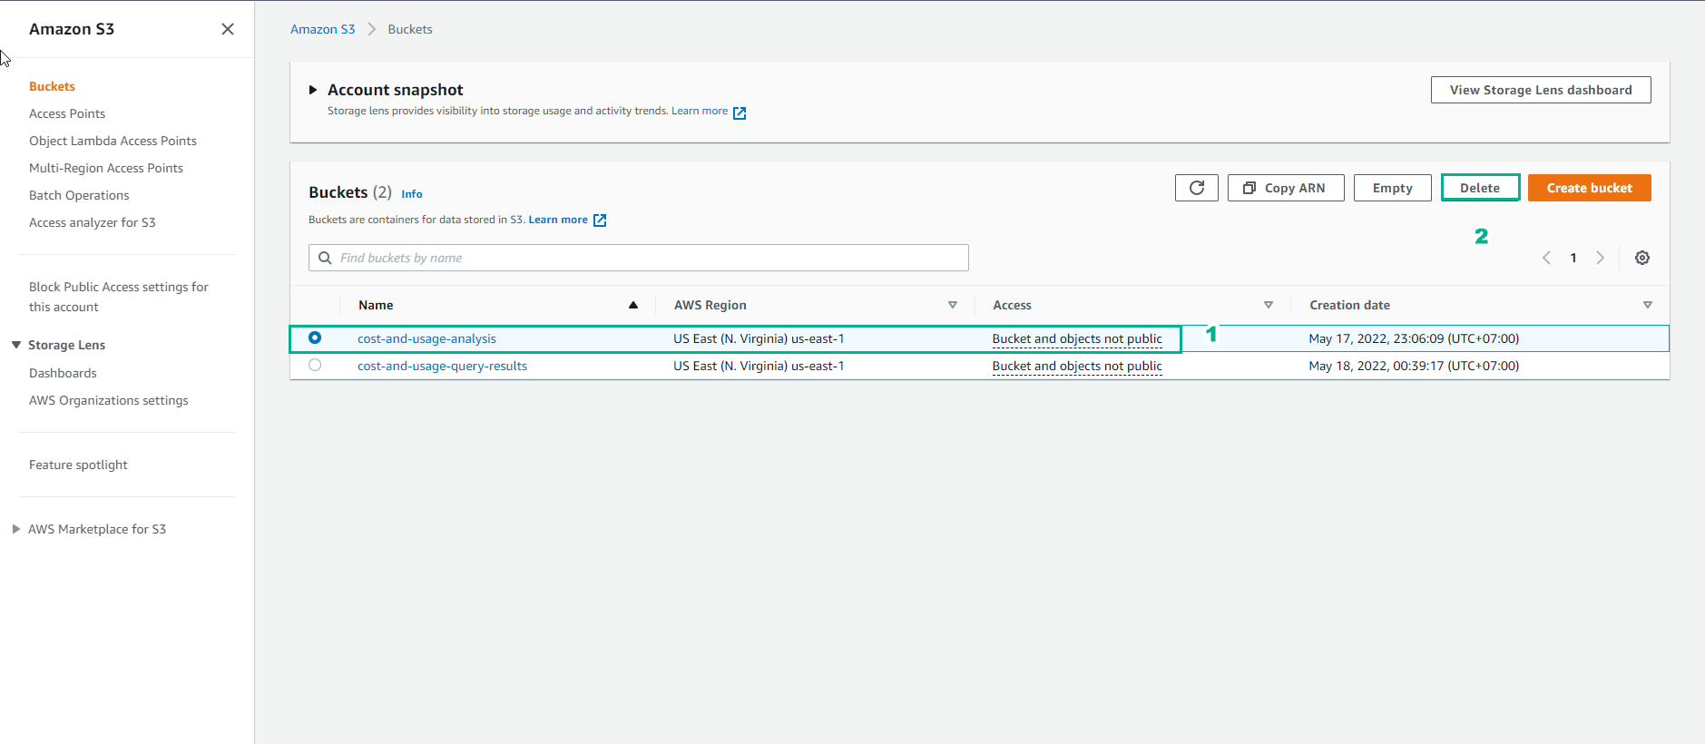Open Access analyzer for S3
The image size is (1705, 744).
click(93, 222)
